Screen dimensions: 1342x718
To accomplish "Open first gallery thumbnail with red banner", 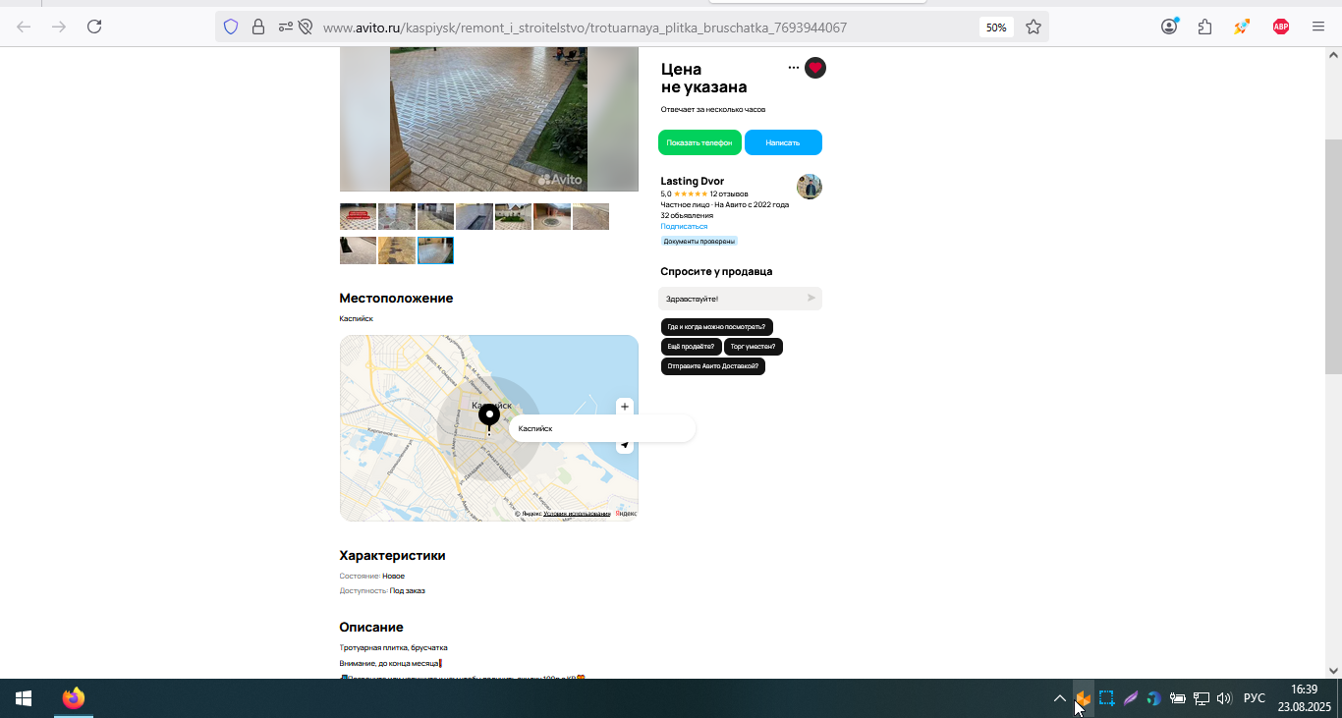I will pos(358,216).
